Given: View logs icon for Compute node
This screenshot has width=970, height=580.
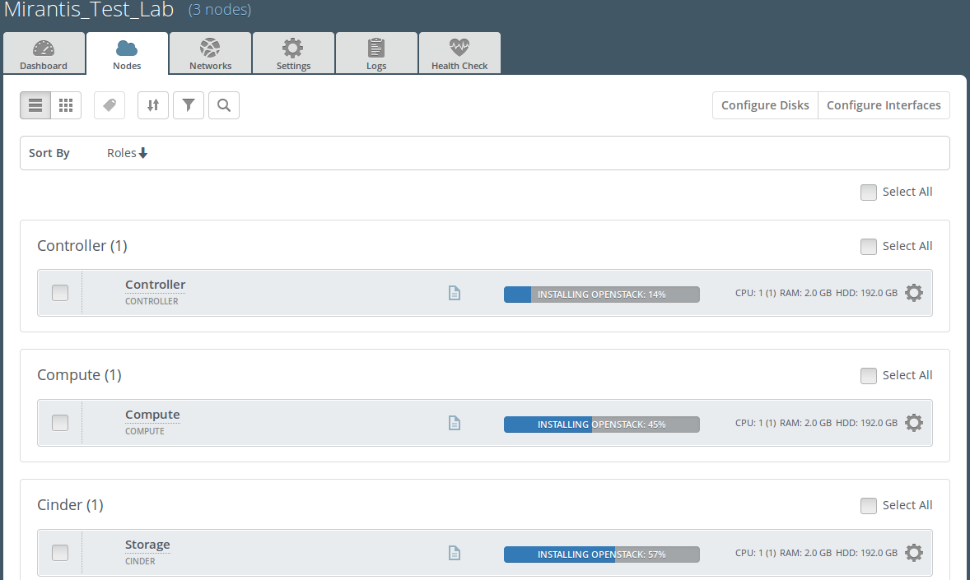Looking at the screenshot, I should point(454,423).
